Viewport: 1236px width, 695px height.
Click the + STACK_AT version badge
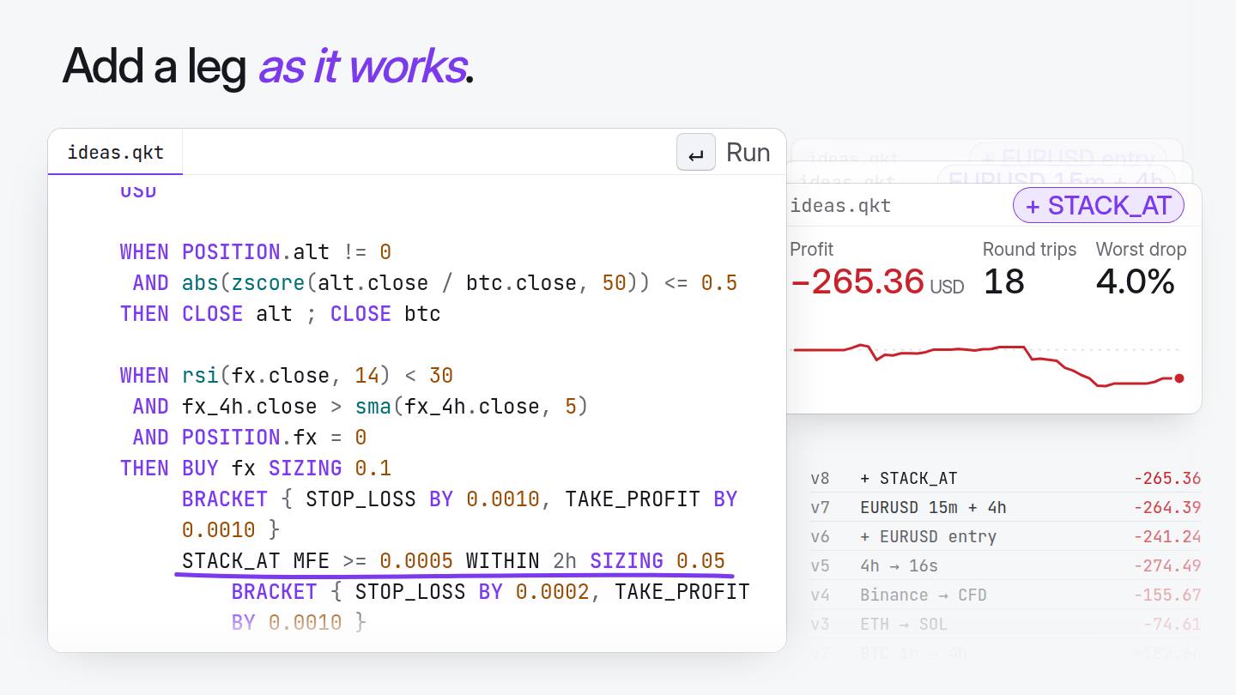(1098, 206)
